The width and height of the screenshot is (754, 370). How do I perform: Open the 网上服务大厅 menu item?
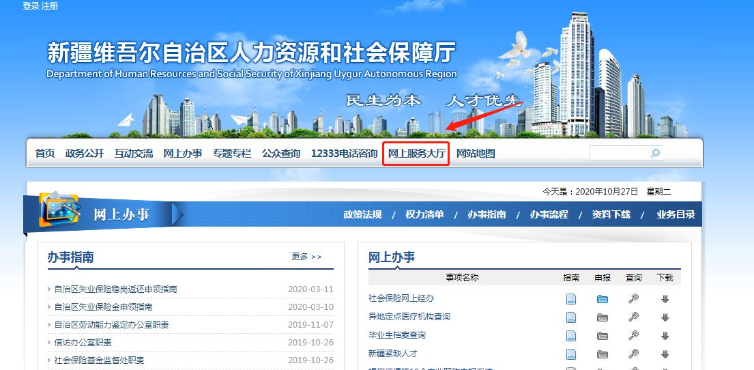pos(416,154)
